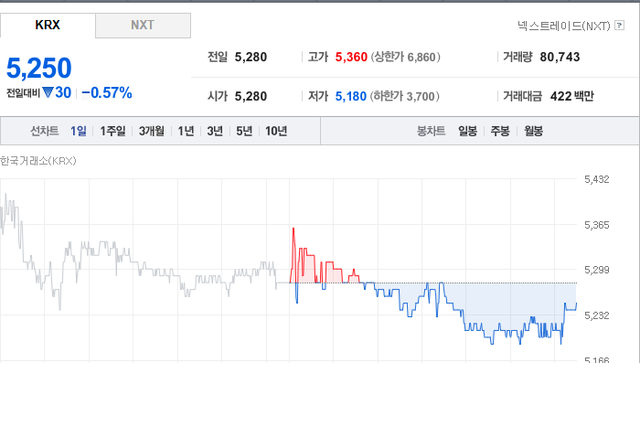Select the 3개월 line chart period
640x448 pixels.
click(x=152, y=131)
